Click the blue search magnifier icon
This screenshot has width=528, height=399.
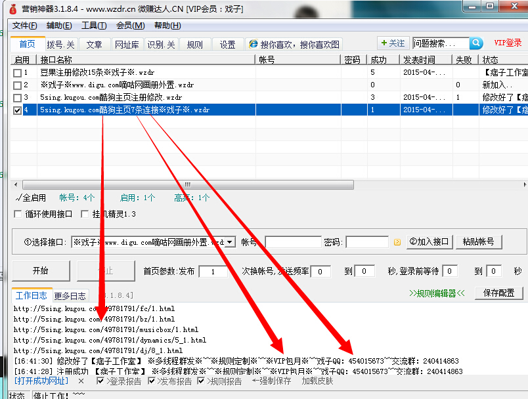pos(476,41)
